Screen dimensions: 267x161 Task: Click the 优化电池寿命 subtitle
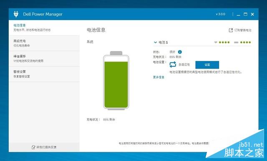pyautogui.click(x=22, y=46)
